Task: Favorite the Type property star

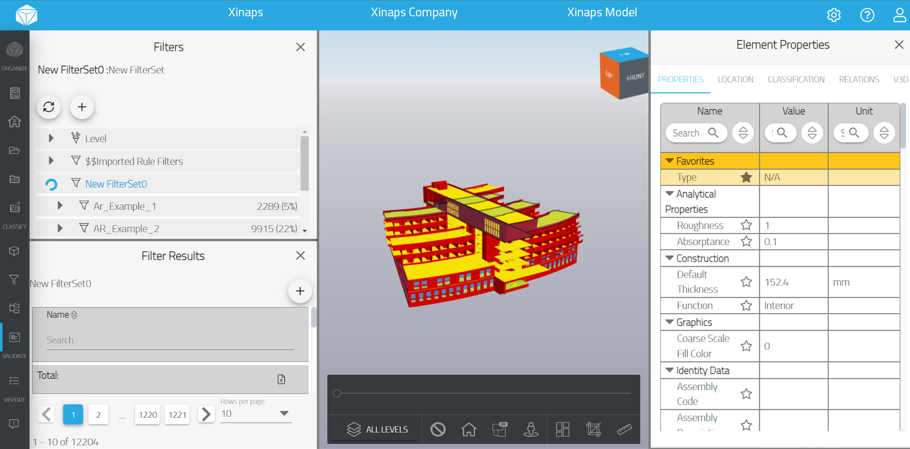Action: tap(746, 177)
